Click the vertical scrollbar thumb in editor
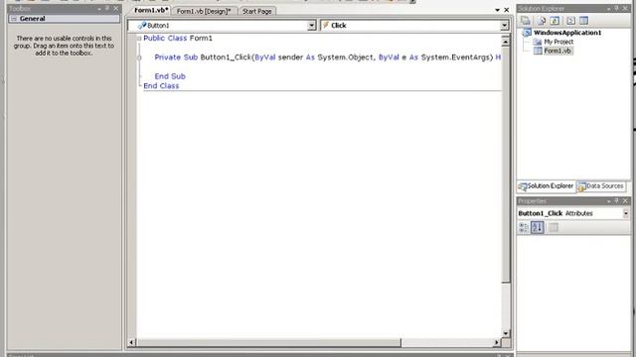 (x=506, y=164)
